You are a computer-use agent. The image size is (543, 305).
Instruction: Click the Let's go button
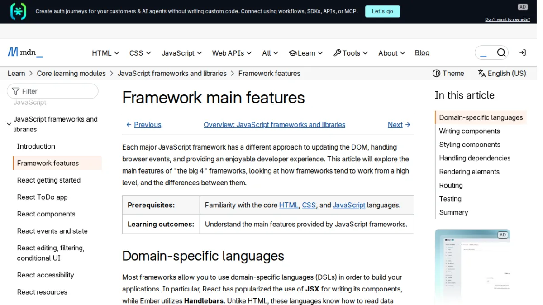[x=382, y=11]
